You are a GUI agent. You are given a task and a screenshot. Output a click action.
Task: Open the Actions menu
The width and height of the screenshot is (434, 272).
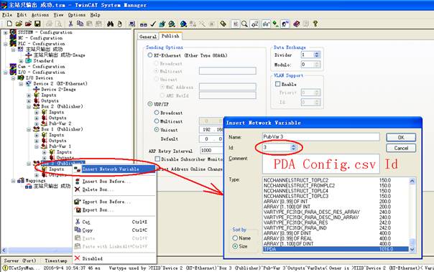click(40, 15)
